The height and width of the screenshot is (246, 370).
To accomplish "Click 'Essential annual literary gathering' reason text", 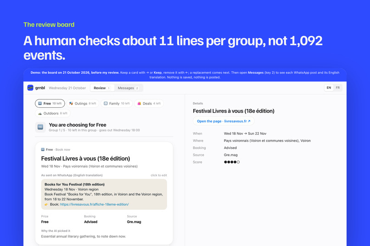I will coord(84,236).
